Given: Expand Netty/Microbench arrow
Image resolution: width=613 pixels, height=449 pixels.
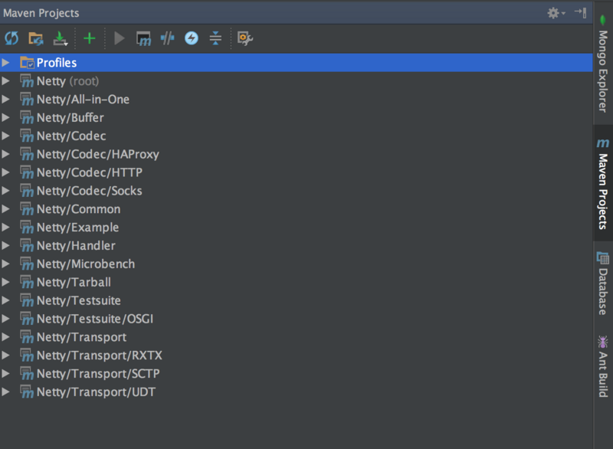Looking at the screenshot, I should tap(6, 264).
